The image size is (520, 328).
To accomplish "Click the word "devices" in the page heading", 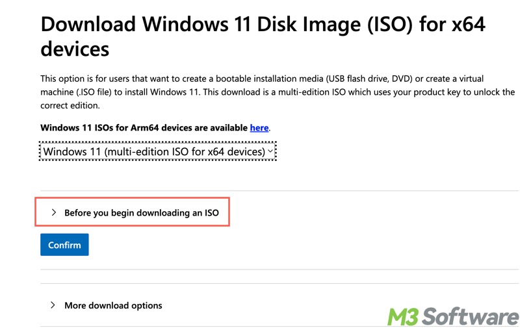I will 75,49.
